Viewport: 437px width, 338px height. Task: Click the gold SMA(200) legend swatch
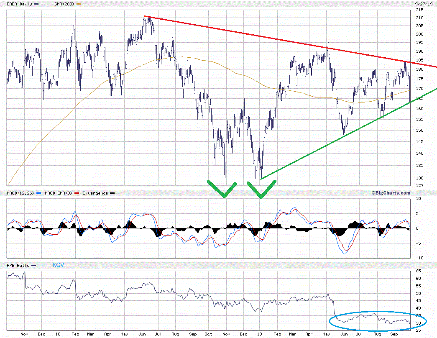pyautogui.click(x=79, y=4)
